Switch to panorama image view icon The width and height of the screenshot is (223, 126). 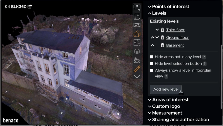[x=137, y=25]
